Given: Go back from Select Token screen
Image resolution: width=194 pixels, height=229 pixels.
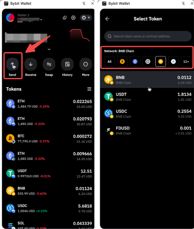Looking at the screenshot, I should pyautogui.click(x=107, y=19).
